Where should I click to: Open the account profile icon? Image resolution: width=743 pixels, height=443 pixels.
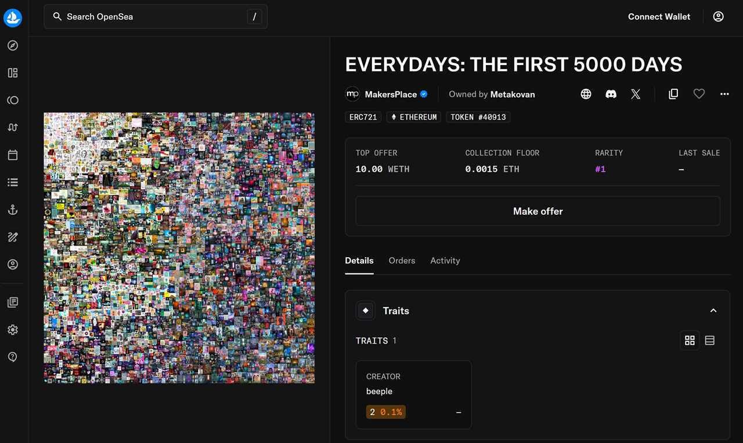coord(718,16)
